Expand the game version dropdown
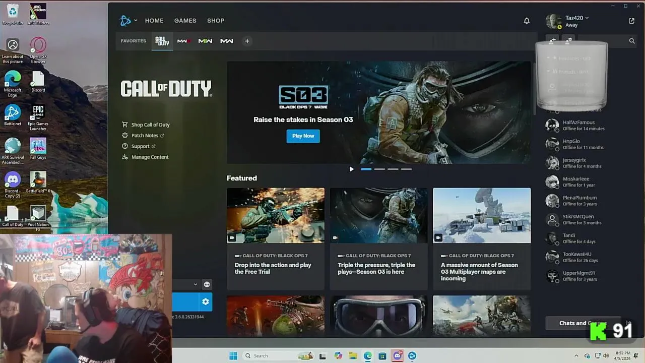The width and height of the screenshot is (645, 363). [x=196, y=284]
